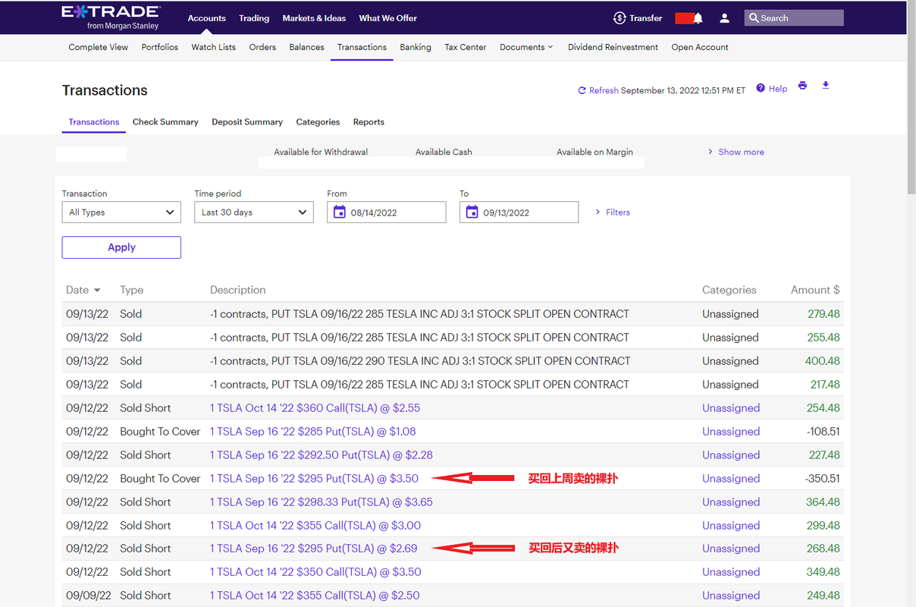Screen dimensions: 916x607
Task: Open Markets & Ideas menu
Action: pos(314,18)
